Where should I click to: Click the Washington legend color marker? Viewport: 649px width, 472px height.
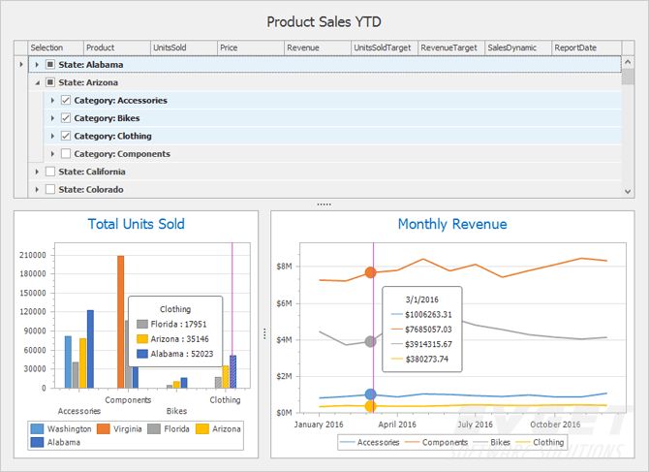[37, 429]
